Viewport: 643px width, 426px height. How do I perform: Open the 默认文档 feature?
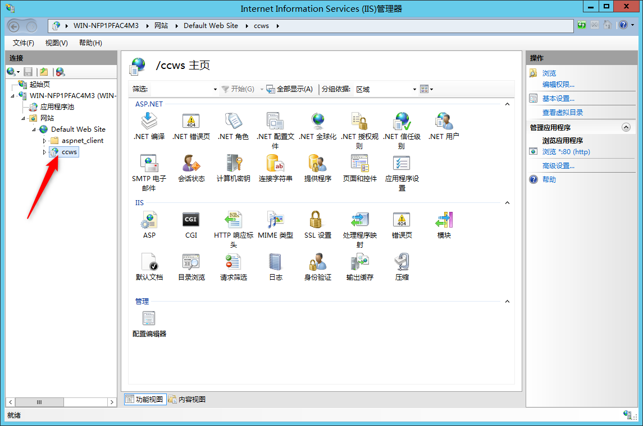(149, 267)
